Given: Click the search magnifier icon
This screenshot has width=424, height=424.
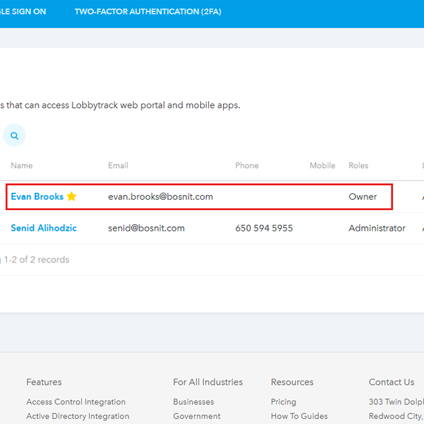Looking at the screenshot, I should [14, 135].
